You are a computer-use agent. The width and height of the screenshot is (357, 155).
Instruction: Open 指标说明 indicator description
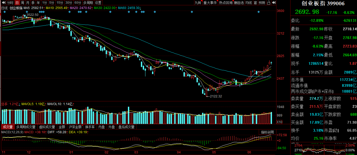[x=267, y=132]
